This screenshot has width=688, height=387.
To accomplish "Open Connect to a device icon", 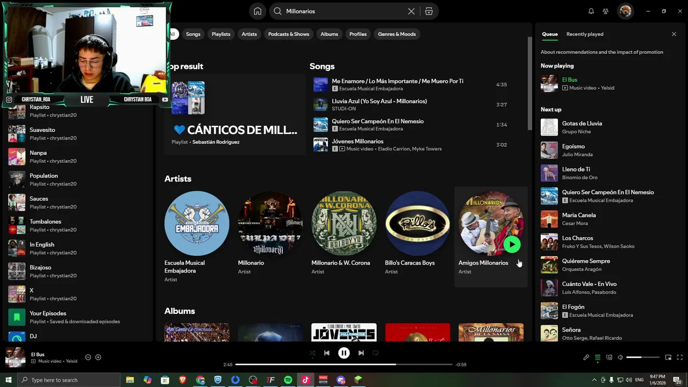I will (x=609, y=357).
